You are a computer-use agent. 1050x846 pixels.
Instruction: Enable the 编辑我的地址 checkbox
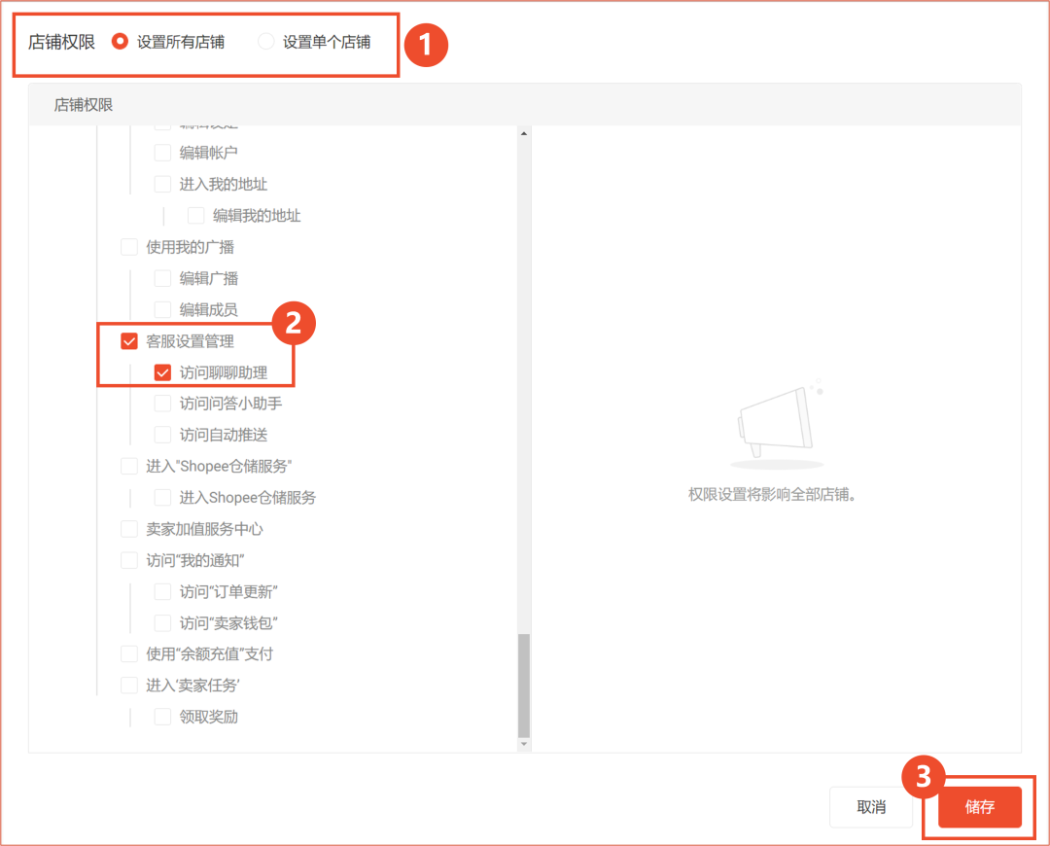pyautogui.click(x=196, y=215)
